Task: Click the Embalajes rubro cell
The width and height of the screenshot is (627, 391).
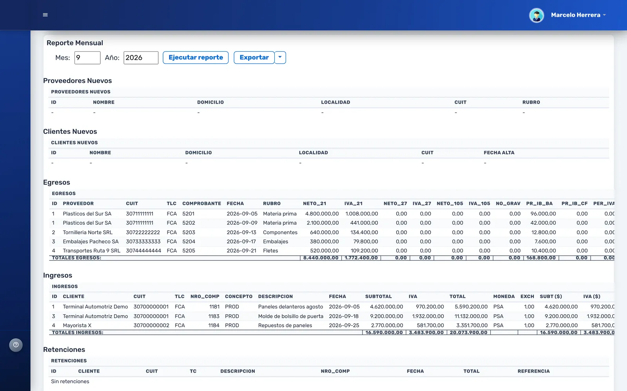Action: click(x=275, y=242)
